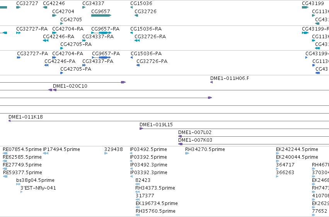The height and width of the screenshot is (217, 329).
Task: Select gene CG15036 label
Action: (141, 3)
